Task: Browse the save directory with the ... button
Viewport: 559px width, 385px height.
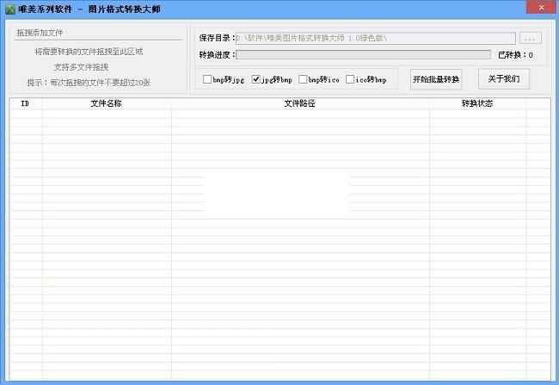Action: (531, 38)
